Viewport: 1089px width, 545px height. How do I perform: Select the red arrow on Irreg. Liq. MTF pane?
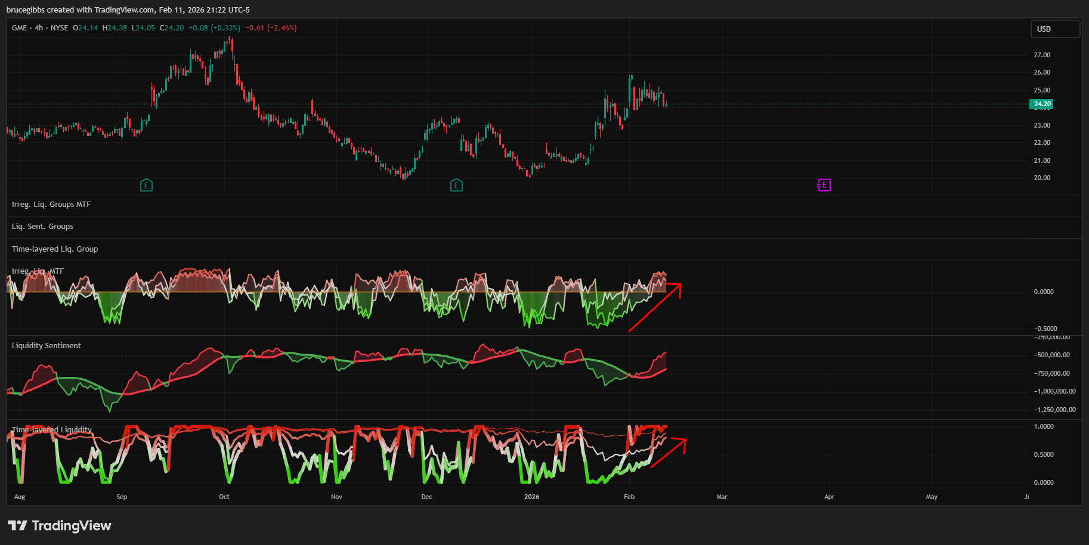pyautogui.click(x=655, y=308)
